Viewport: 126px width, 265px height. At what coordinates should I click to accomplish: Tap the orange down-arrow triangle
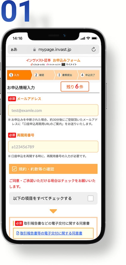pos(53,211)
